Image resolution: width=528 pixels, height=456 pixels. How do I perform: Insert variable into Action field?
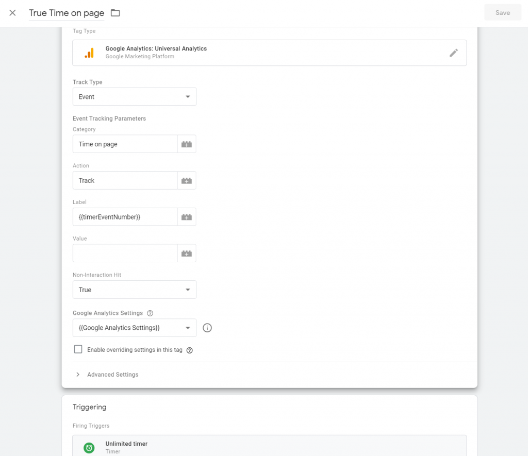(187, 180)
